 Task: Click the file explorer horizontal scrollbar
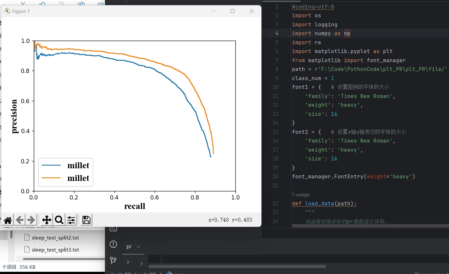[63, 259]
